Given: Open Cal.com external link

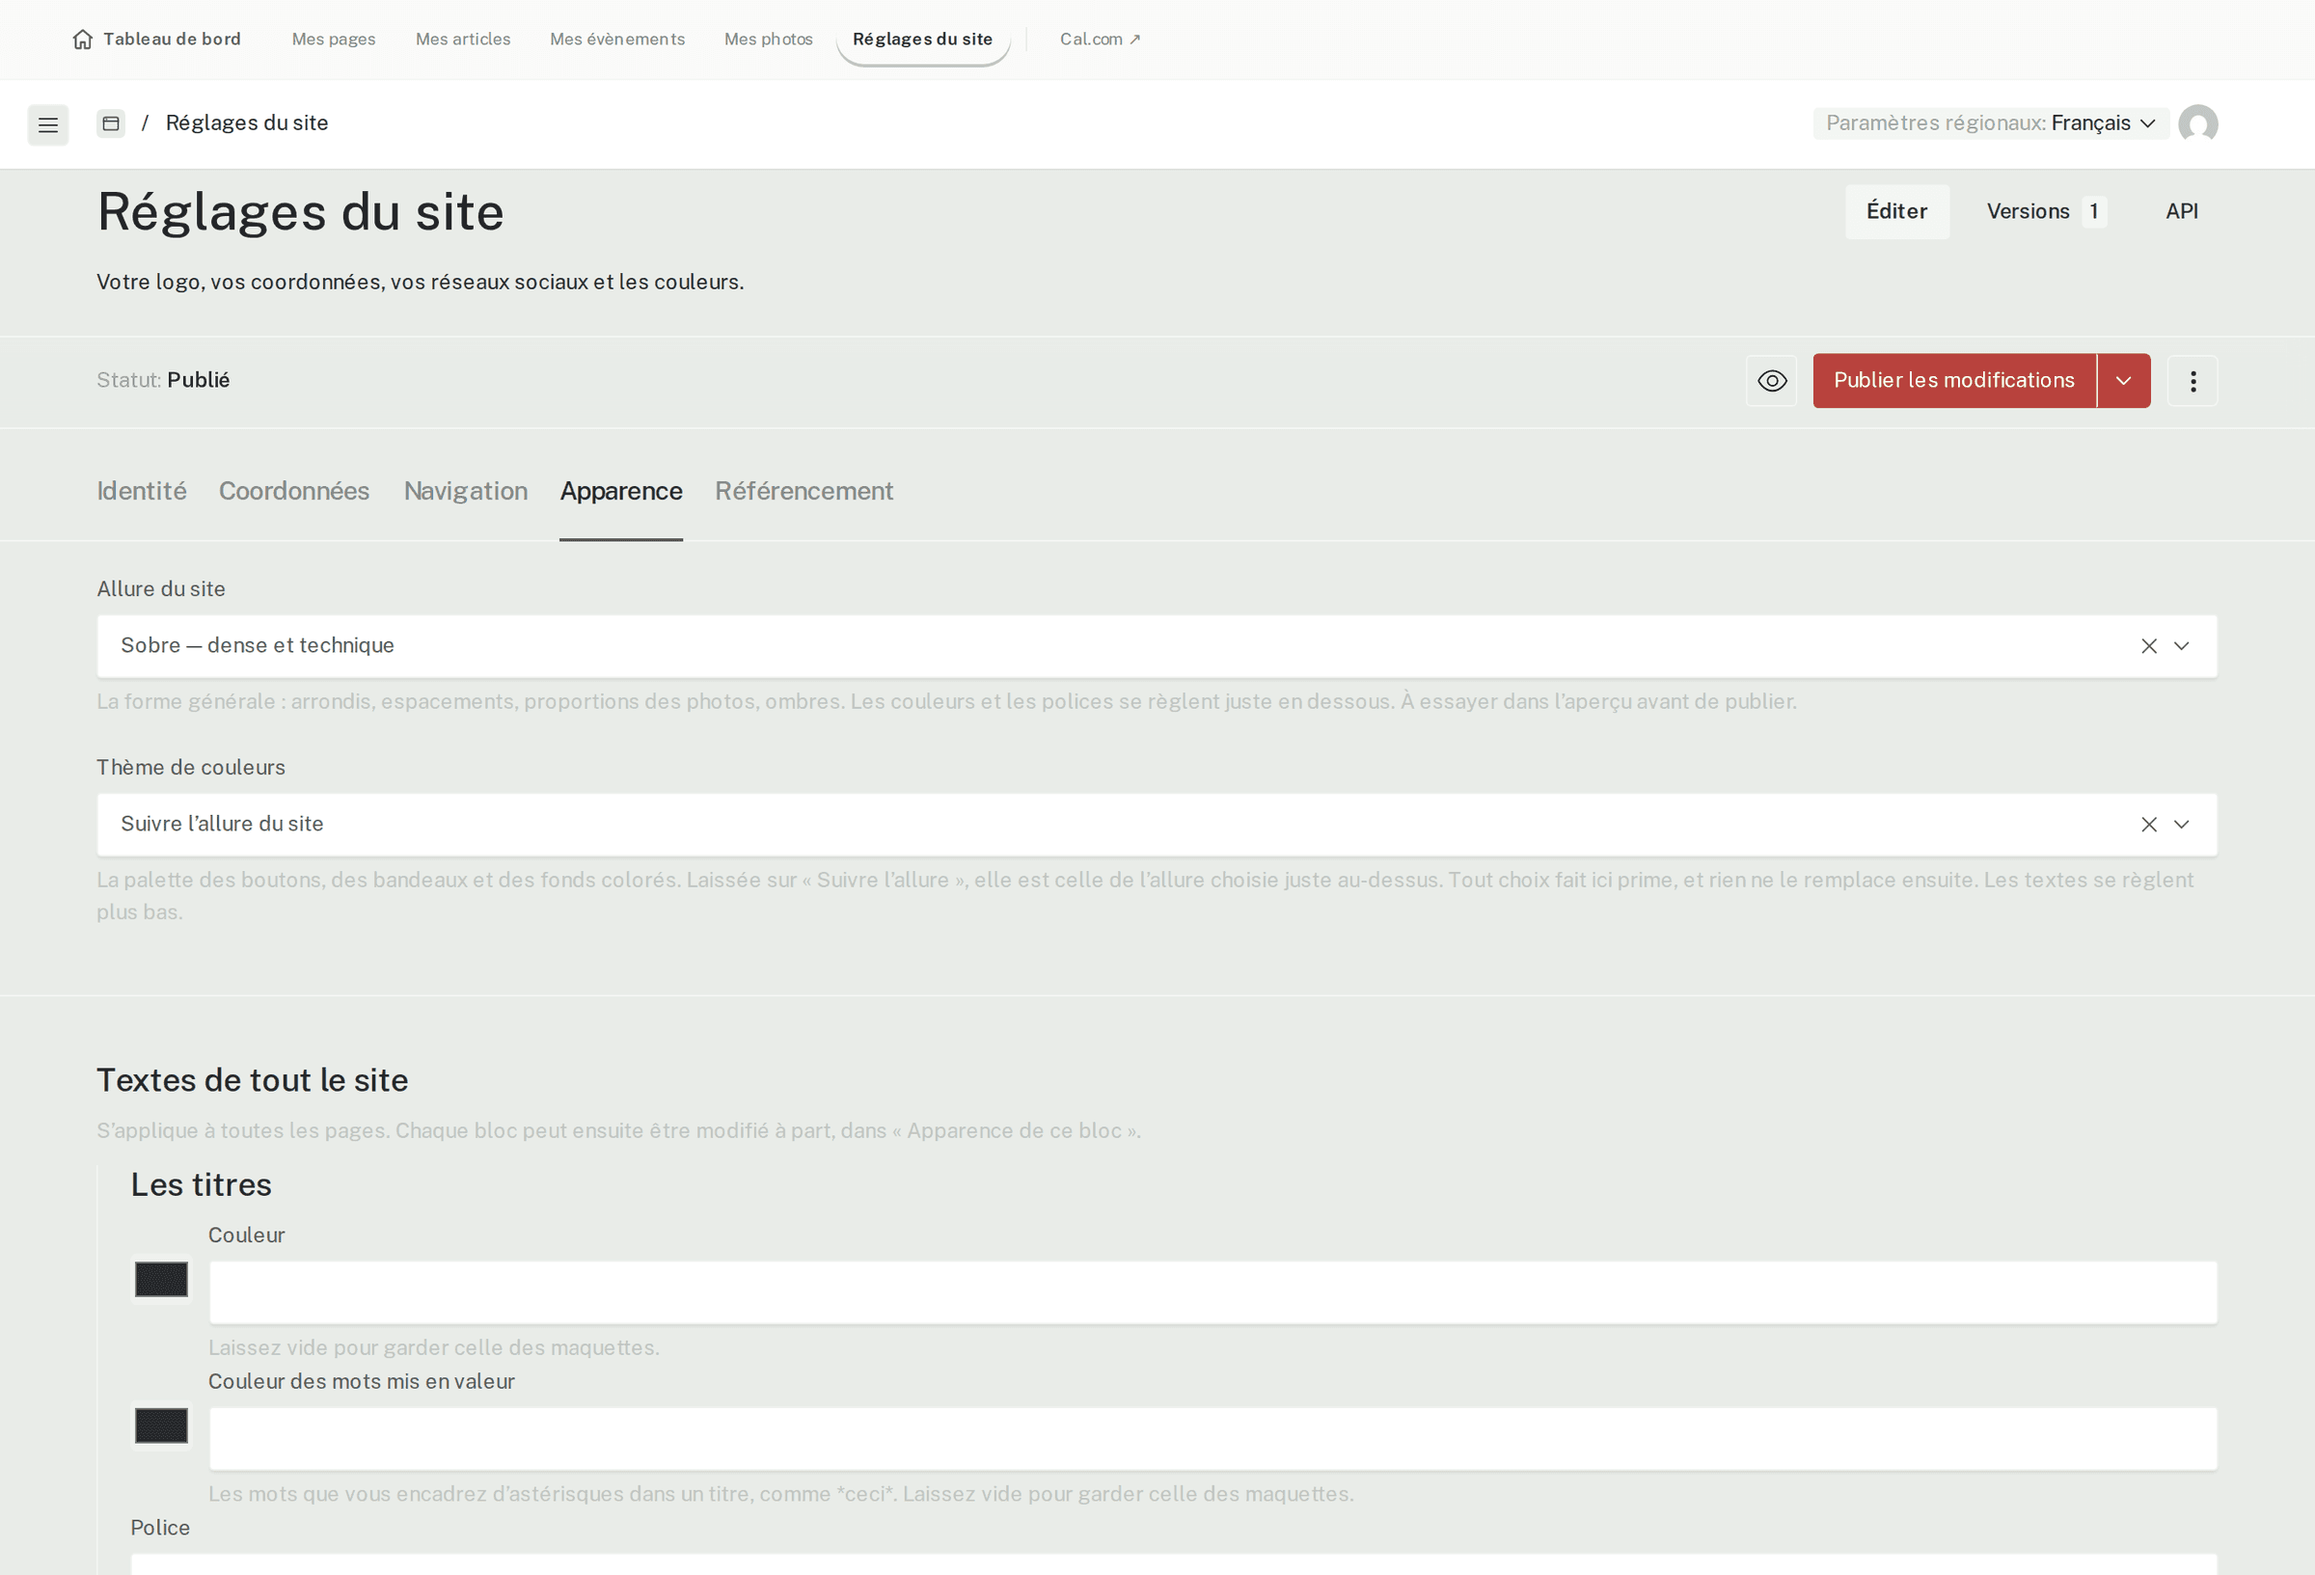Looking at the screenshot, I should 1100,39.
